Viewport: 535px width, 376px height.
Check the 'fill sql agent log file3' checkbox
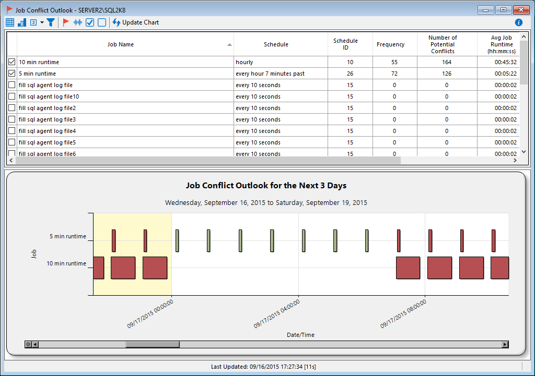point(12,119)
